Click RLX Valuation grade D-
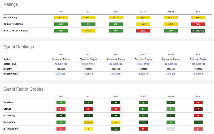 tap(198, 103)
